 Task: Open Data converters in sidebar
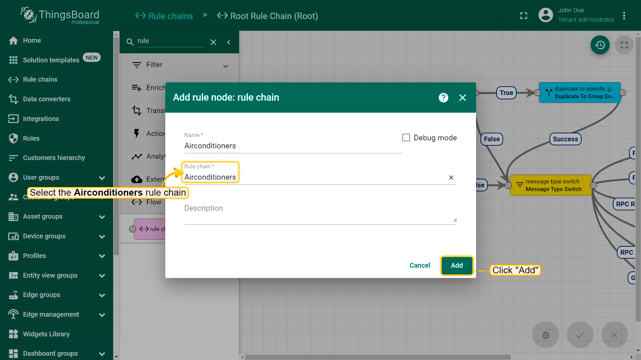(x=56, y=99)
